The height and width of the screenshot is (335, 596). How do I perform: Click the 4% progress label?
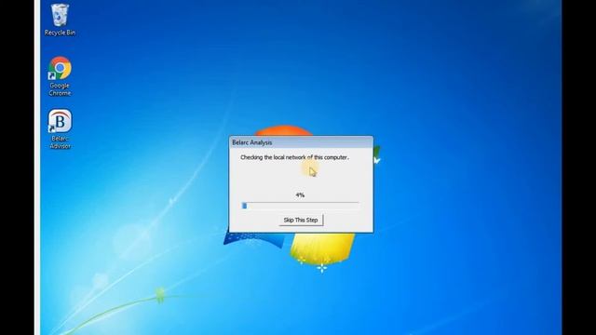[300, 194]
